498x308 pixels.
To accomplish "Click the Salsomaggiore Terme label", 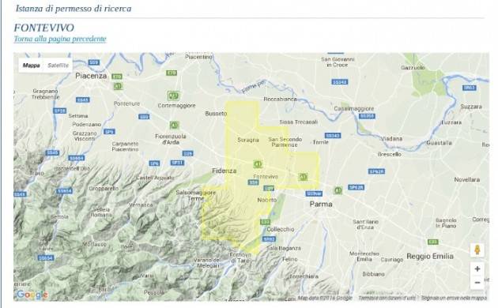I will point(196,195).
